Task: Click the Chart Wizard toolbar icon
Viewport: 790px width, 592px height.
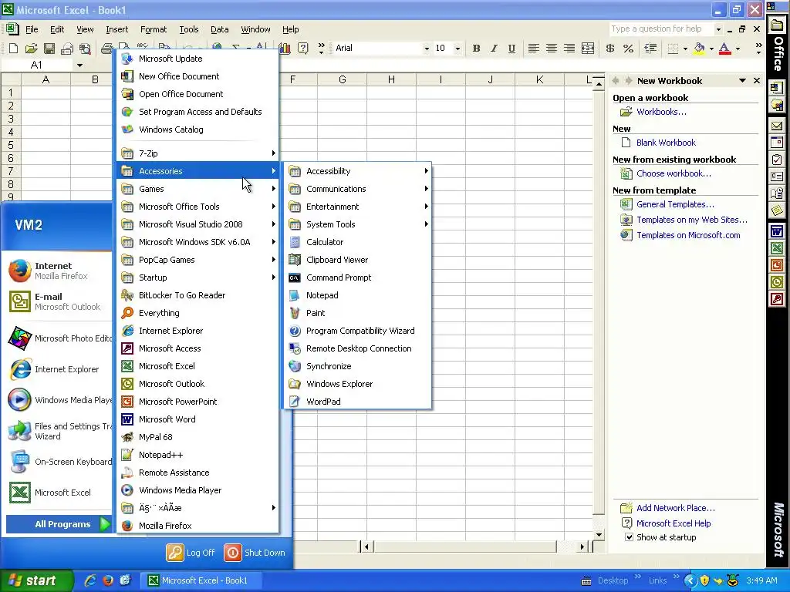Action: [285, 49]
